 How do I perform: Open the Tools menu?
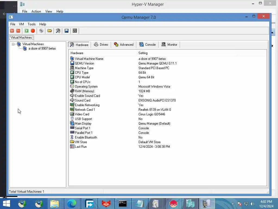(x=31, y=24)
